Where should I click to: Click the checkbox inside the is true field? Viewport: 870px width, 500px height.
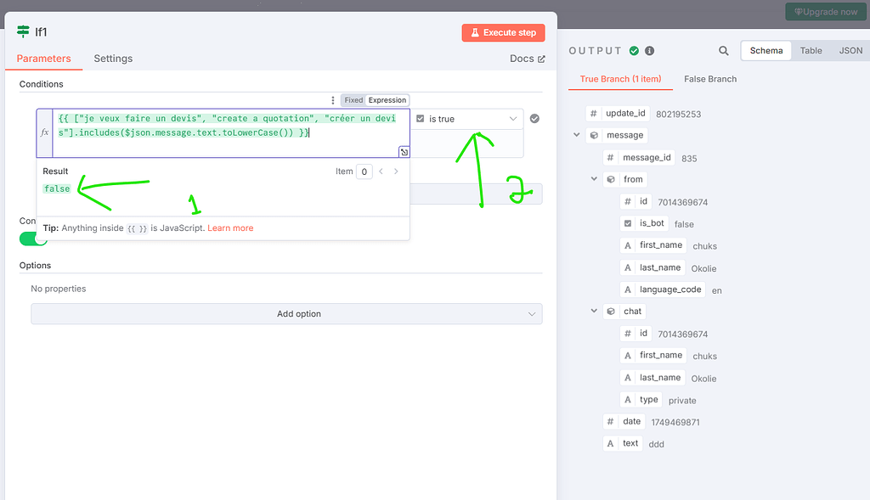click(x=419, y=119)
